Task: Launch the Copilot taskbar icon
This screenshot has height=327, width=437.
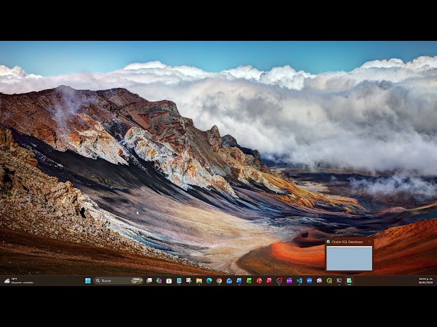Action: [159, 281]
